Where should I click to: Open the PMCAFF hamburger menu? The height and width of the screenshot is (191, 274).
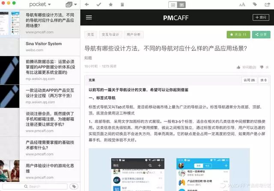tap(89, 18)
